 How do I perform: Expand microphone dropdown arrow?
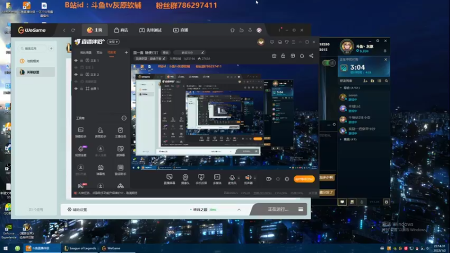point(238,178)
